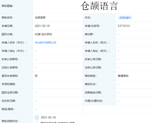Open the 华为技术有限公司 applicant link
This screenshot has width=155, height=123.
[45, 43]
